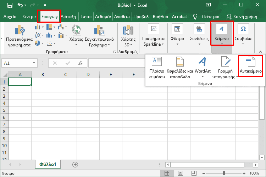Add a new sheet with plus button

(75, 165)
